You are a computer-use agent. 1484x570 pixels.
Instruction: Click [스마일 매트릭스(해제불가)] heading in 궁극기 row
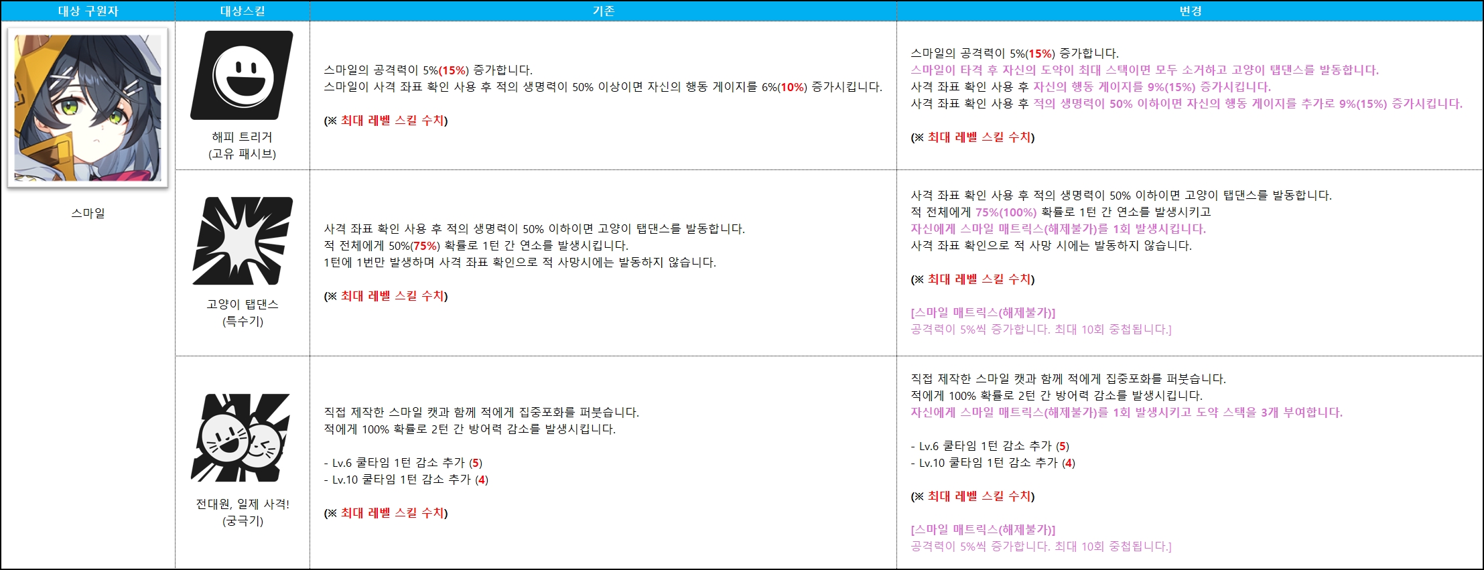coord(983,530)
